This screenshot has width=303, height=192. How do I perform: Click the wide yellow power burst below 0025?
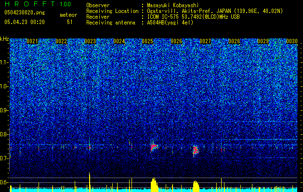155,185
